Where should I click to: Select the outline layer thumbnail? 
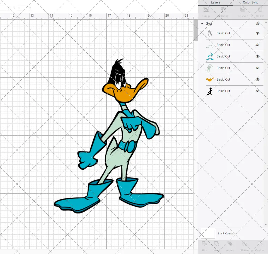210,33
